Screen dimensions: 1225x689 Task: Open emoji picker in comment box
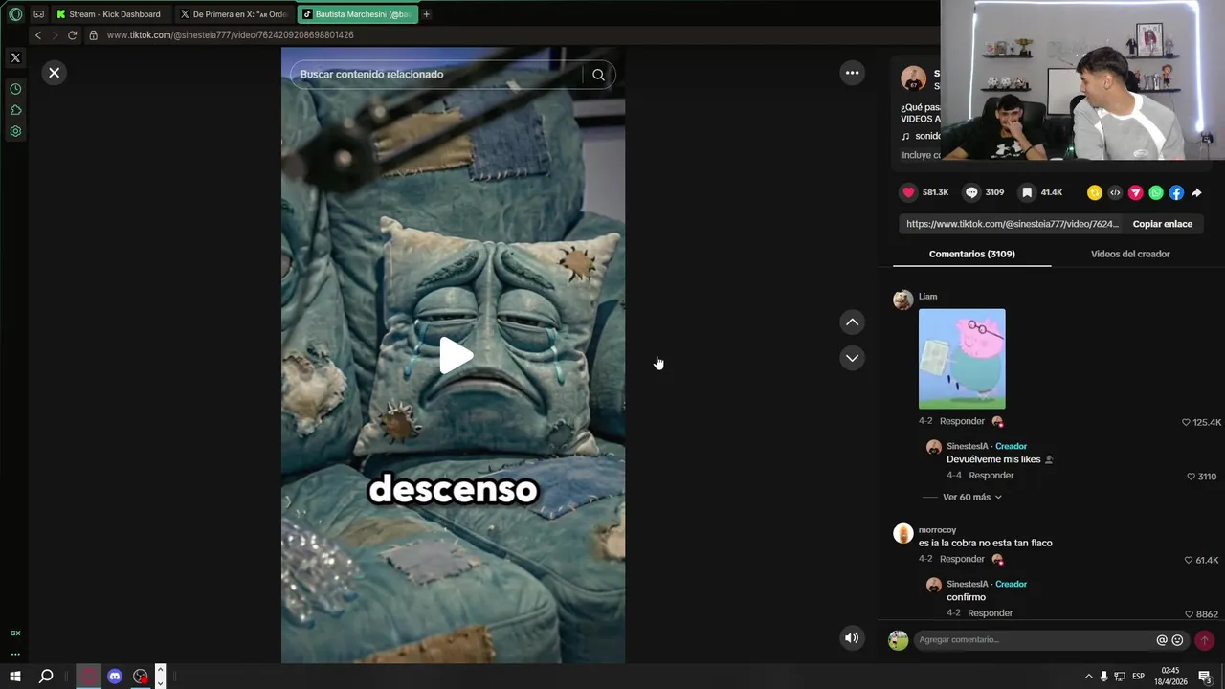click(x=1178, y=640)
